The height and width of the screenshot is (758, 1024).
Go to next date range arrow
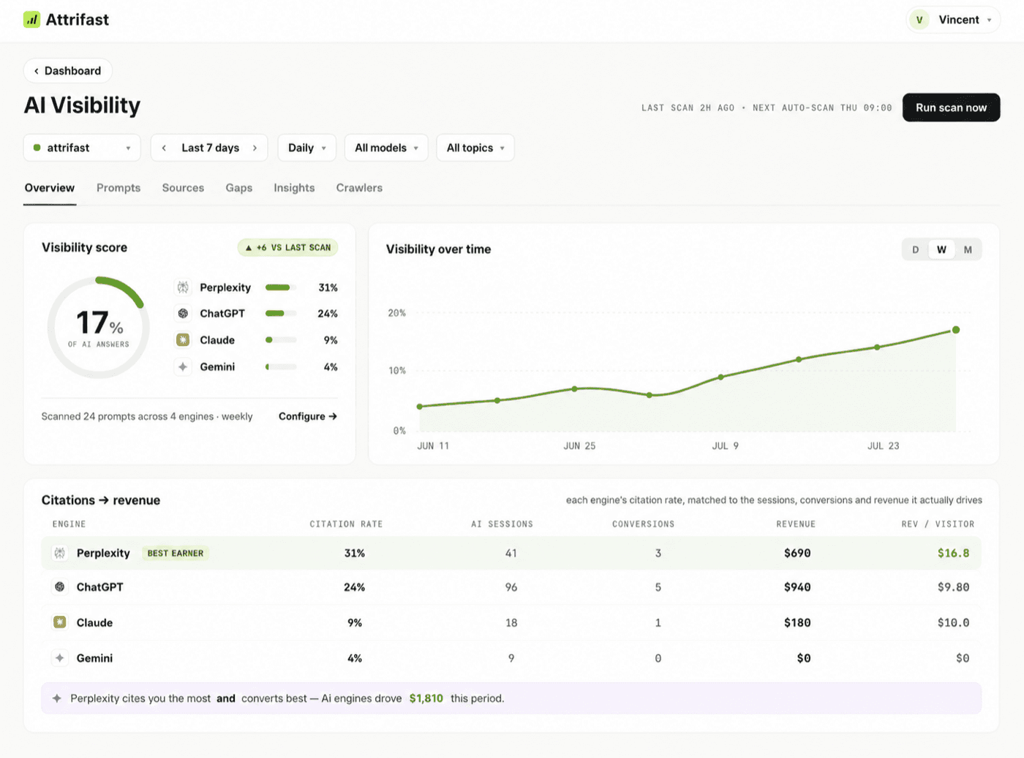pos(255,148)
